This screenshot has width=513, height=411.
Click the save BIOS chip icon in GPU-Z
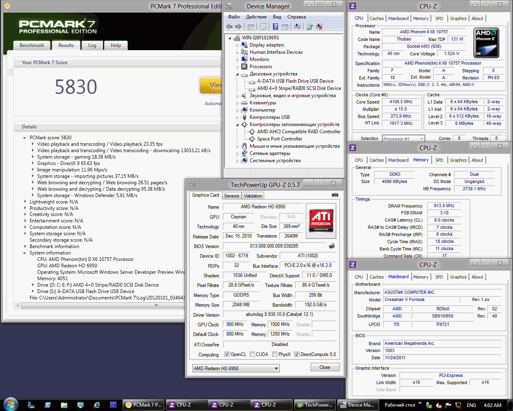(x=331, y=246)
